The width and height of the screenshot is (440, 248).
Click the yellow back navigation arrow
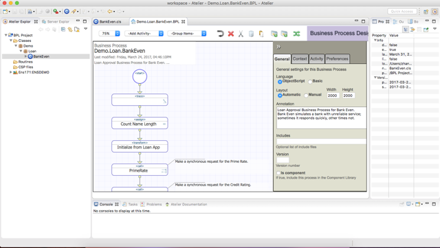pos(110,12)
